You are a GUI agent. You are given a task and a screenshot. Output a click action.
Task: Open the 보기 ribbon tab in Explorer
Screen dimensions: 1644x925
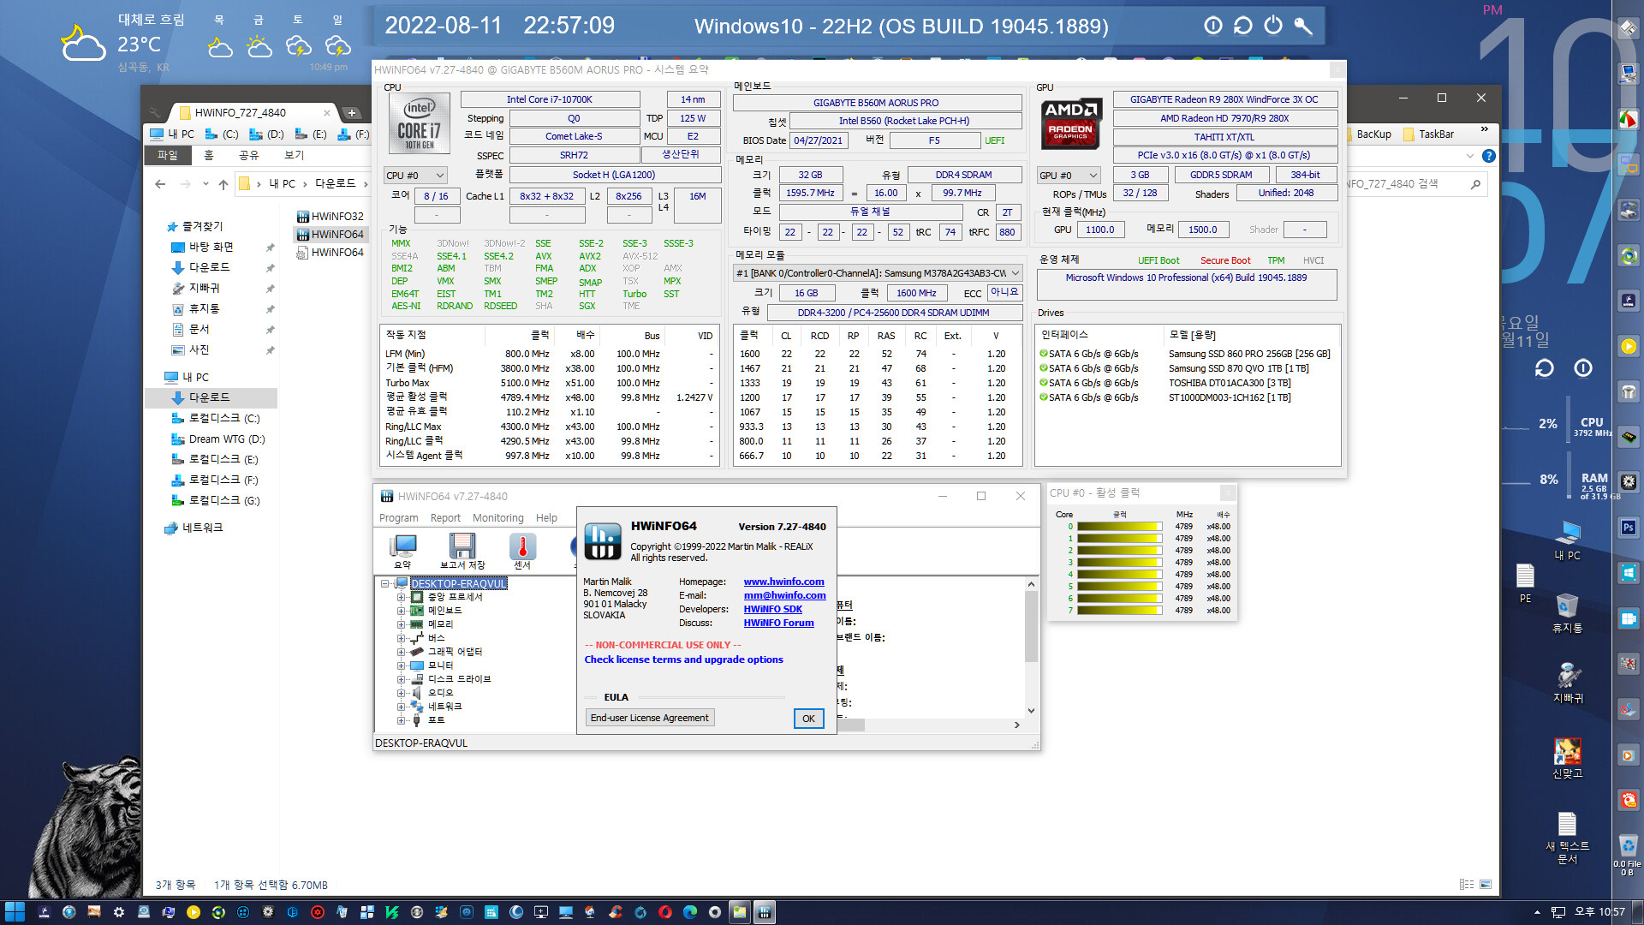pos(294,155)
